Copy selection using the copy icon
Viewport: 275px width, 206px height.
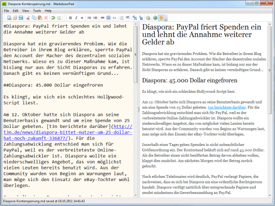click(x=34, y=18)
